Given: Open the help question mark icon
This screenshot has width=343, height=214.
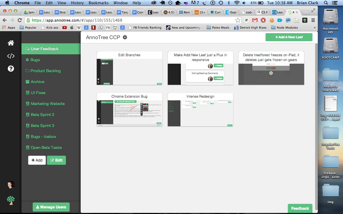Looking at the screenshot, I should 11,69.
